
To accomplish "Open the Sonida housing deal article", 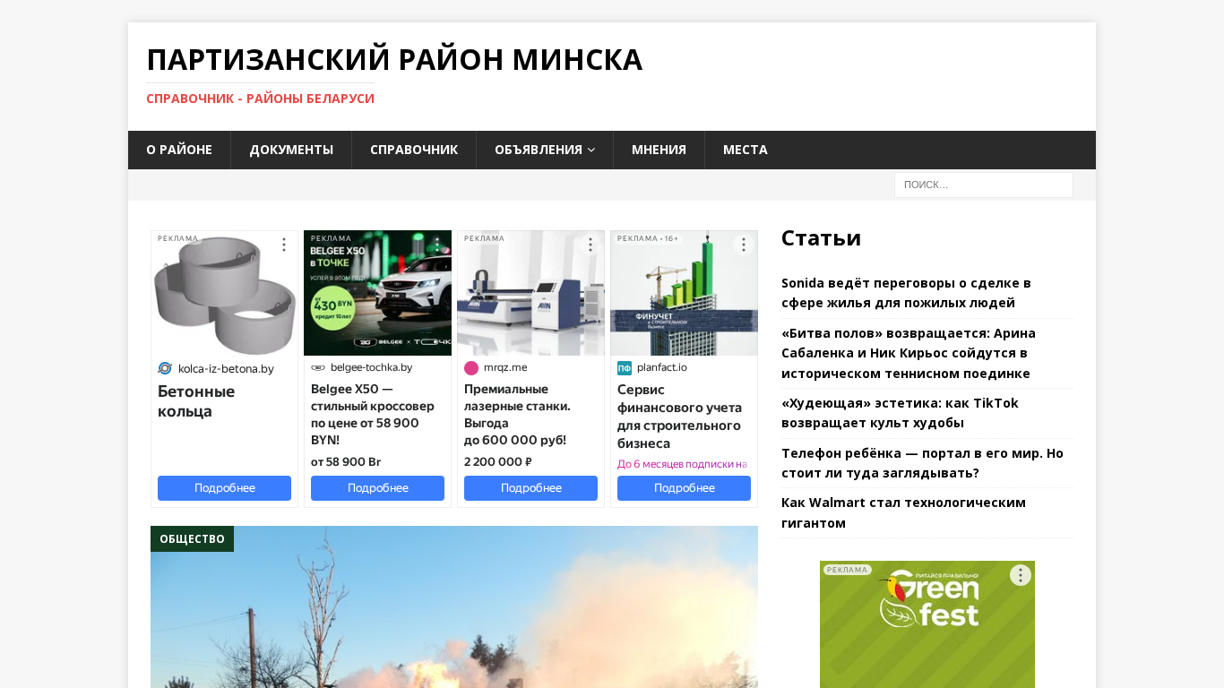I will pyautogui.click(x=906, y=293).
